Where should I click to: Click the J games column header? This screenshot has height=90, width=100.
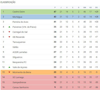tap(61, 7)
